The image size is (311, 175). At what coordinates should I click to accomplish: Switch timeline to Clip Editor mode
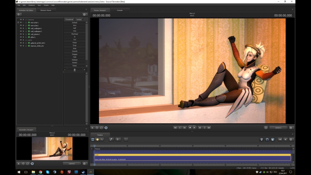pos(93,139)
